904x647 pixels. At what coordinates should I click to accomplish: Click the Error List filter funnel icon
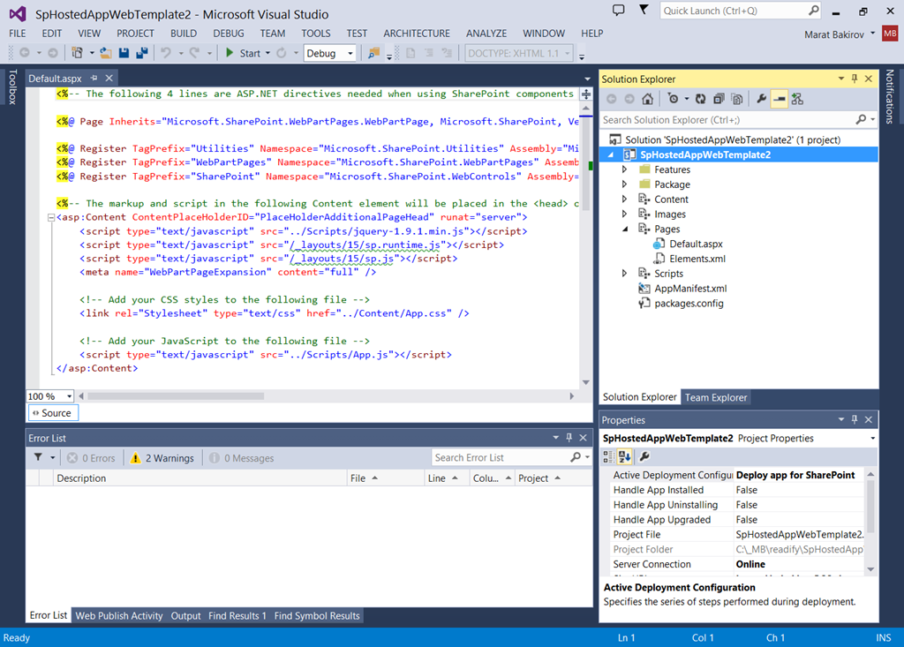click(38, 457)
